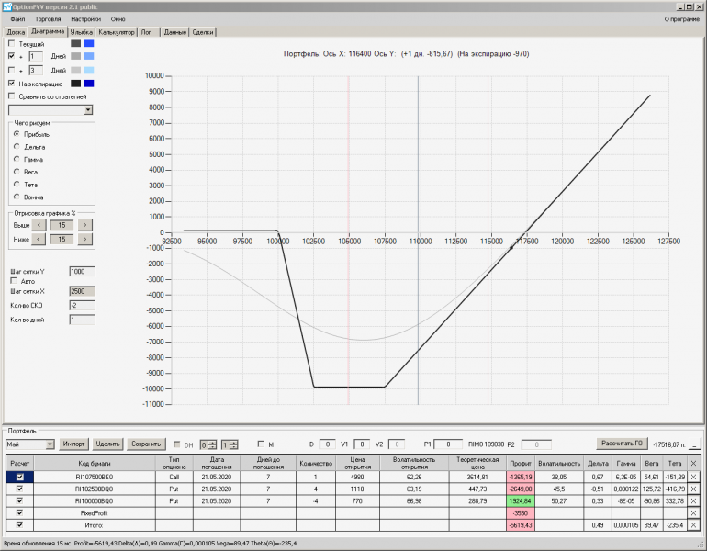Image resolution: width=707 pixels, height=551 pixels.
Task: Delete the RI102500BQ0 row with X
Action: [693, 489]
